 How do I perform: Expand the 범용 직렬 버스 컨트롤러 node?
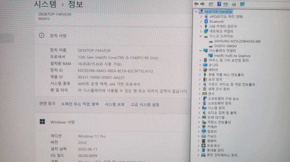tap(200, 74)
